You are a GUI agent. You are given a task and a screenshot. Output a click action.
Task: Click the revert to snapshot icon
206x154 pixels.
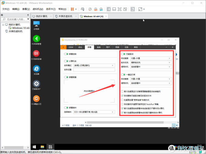(x=96, y=9)
